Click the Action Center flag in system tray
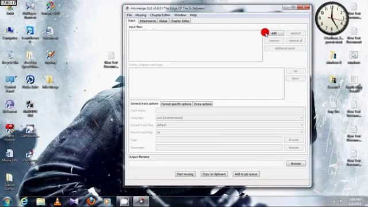The image size is (368, 207). [x=341, y=201]
